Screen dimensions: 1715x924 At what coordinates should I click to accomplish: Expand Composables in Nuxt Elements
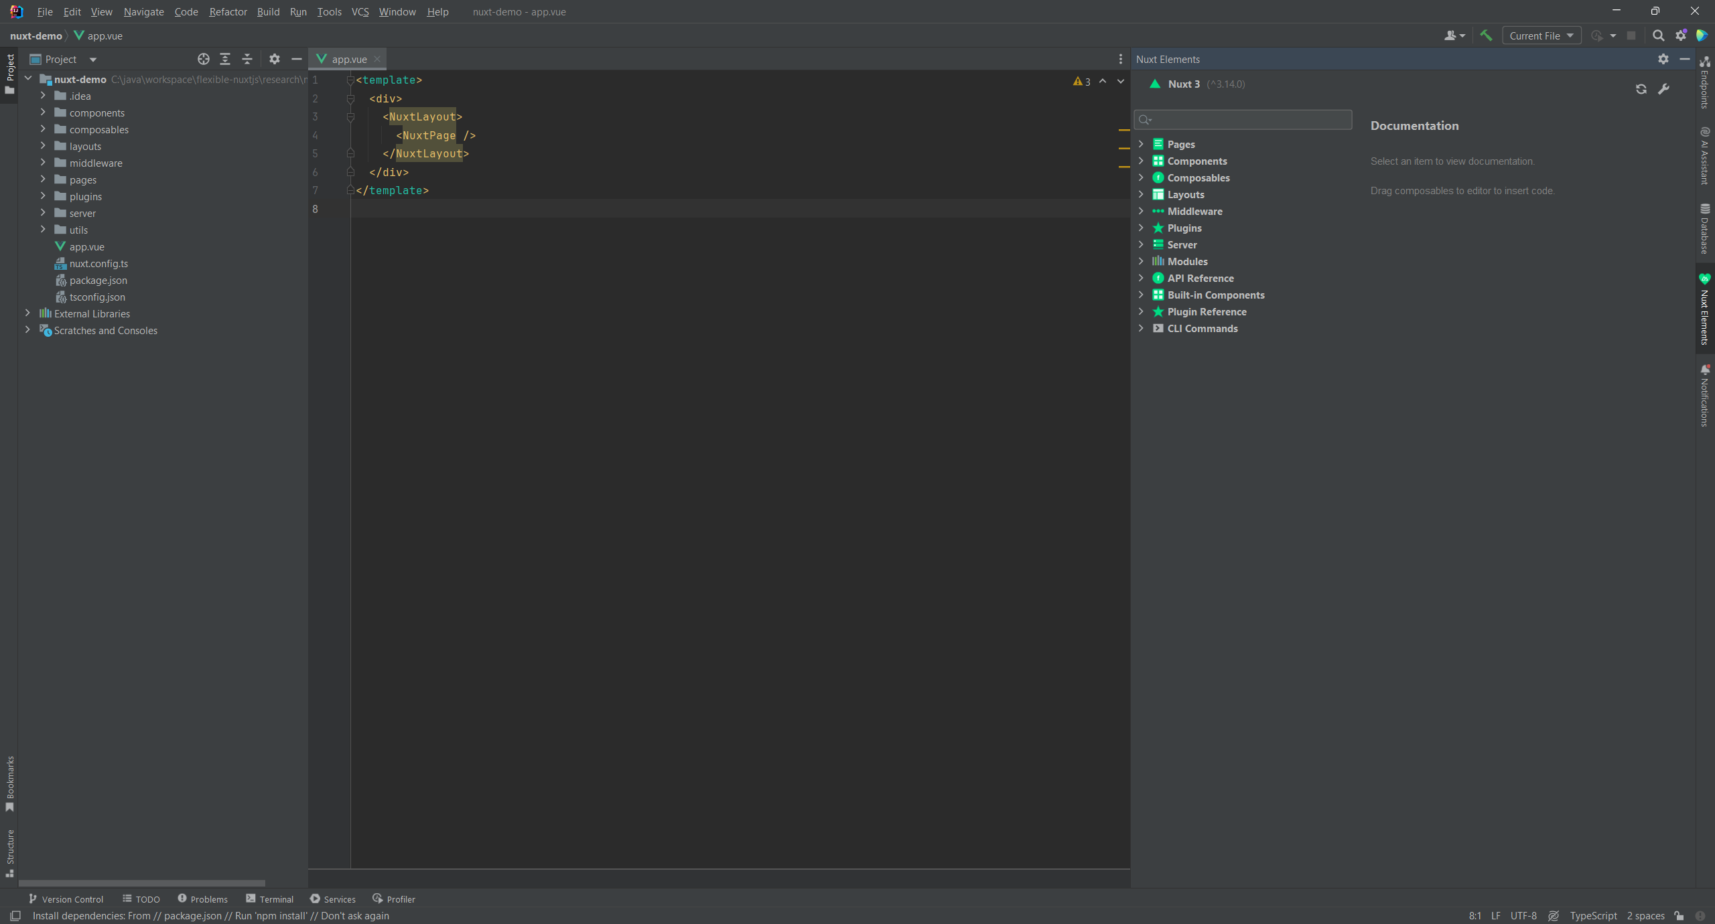tap(1141, 177)
